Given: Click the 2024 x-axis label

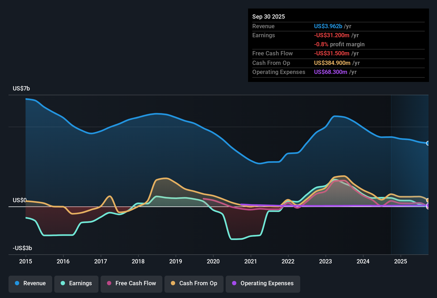Looking at the screenshot, I should [x=363, y=261].
